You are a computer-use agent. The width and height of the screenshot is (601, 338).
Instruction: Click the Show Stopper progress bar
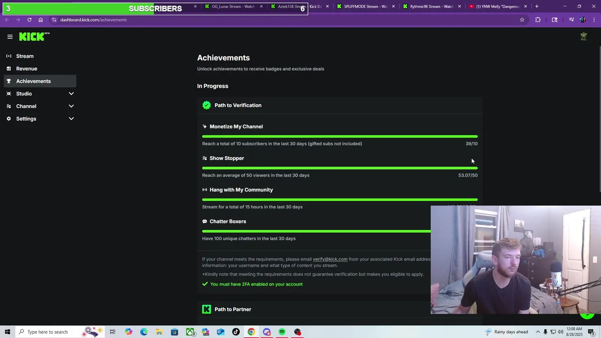pos(340,168)
